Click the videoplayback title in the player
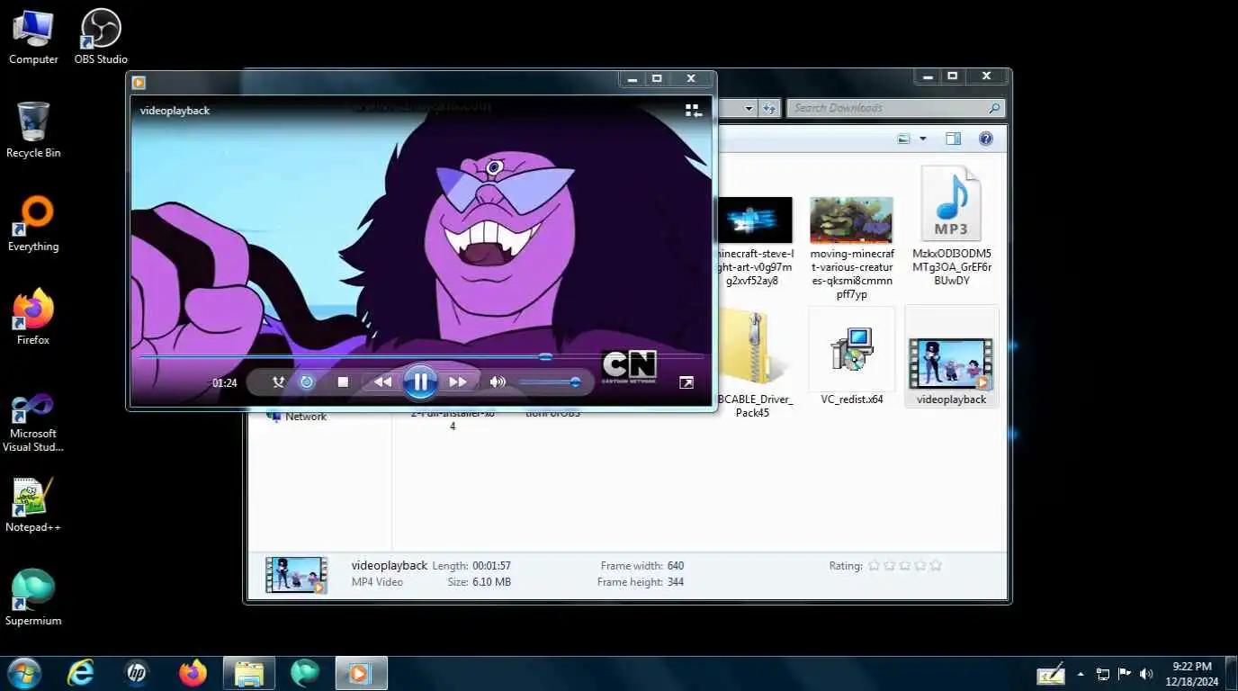 (x=175, y=111)
